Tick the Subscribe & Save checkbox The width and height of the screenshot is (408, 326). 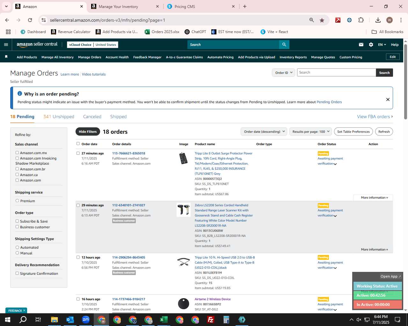pos(17,221)
